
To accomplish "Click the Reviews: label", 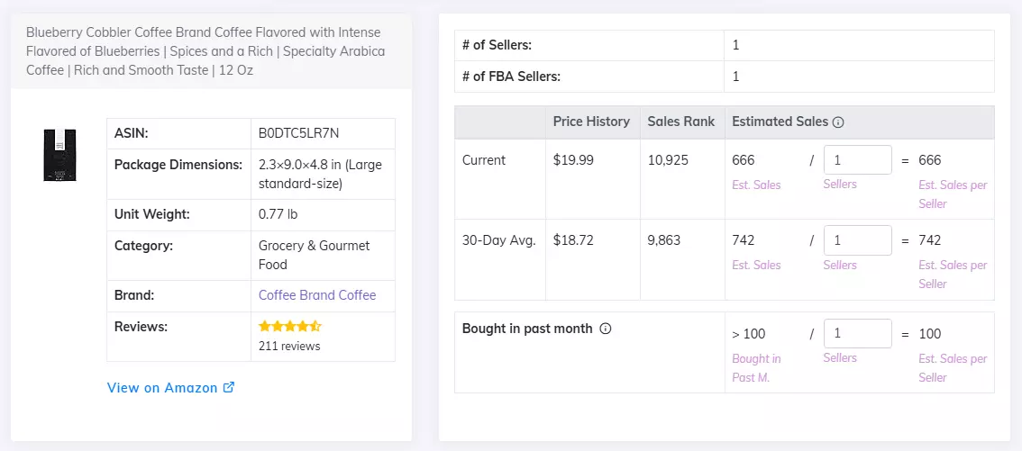I will [x=141, y=327].
